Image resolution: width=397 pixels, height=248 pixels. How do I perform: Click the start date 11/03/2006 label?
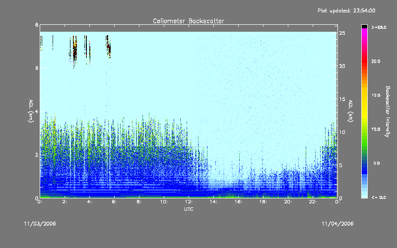pos(40,224)
